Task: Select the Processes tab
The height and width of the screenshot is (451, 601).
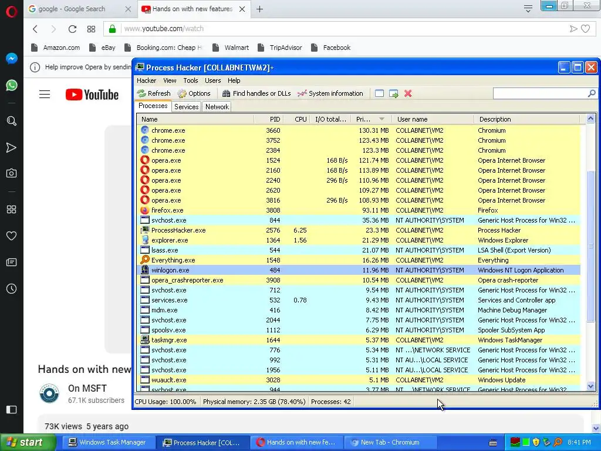Action: point(153,106)
